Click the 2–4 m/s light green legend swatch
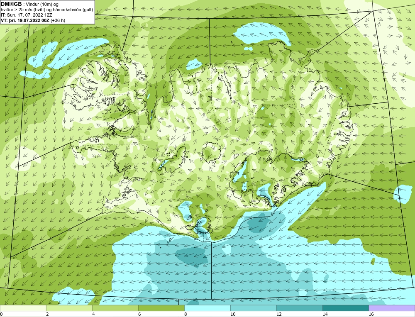The height and width of the screenshot is (317, 415). pos(69,308)
